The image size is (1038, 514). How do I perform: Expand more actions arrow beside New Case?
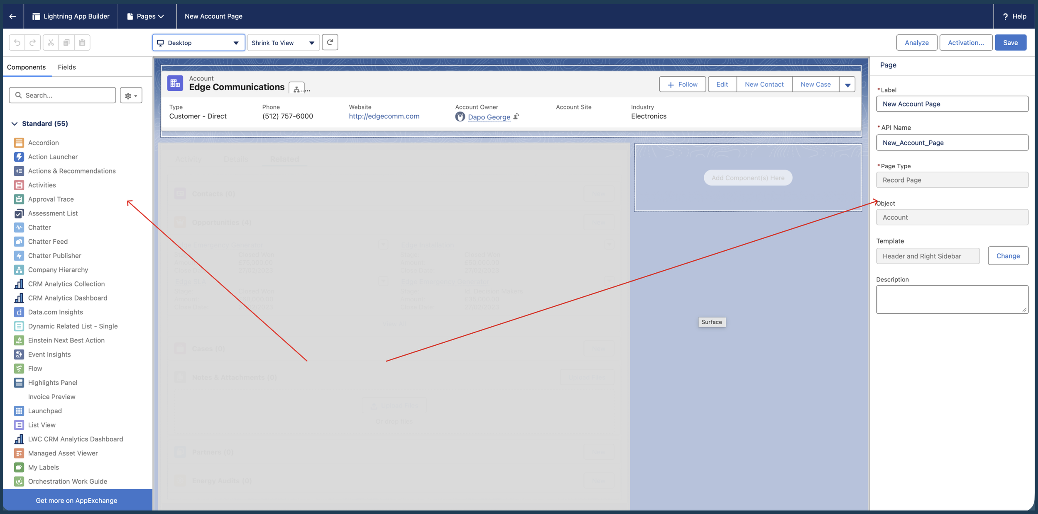(x=847, y=85)
